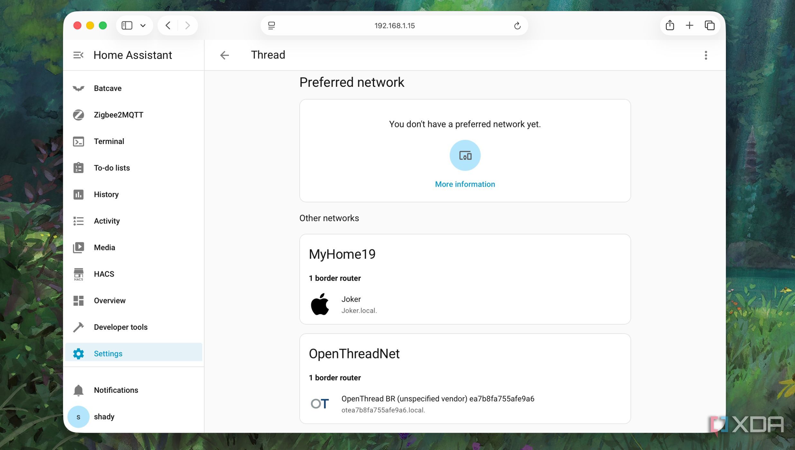Reload the page in Safari
This screenshot has height=450, width=795.
coord(517,26)
